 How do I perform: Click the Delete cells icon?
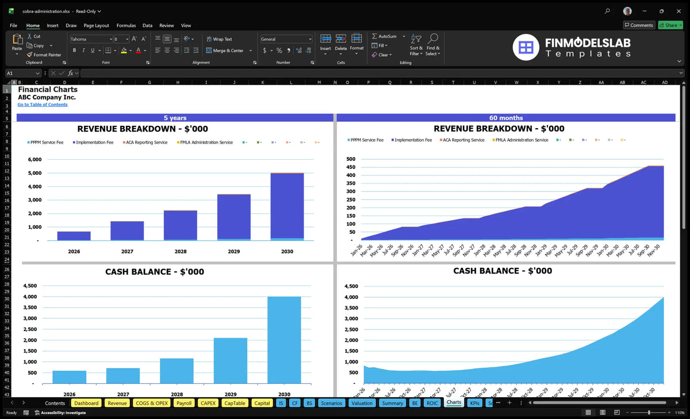tap(341, 39)
